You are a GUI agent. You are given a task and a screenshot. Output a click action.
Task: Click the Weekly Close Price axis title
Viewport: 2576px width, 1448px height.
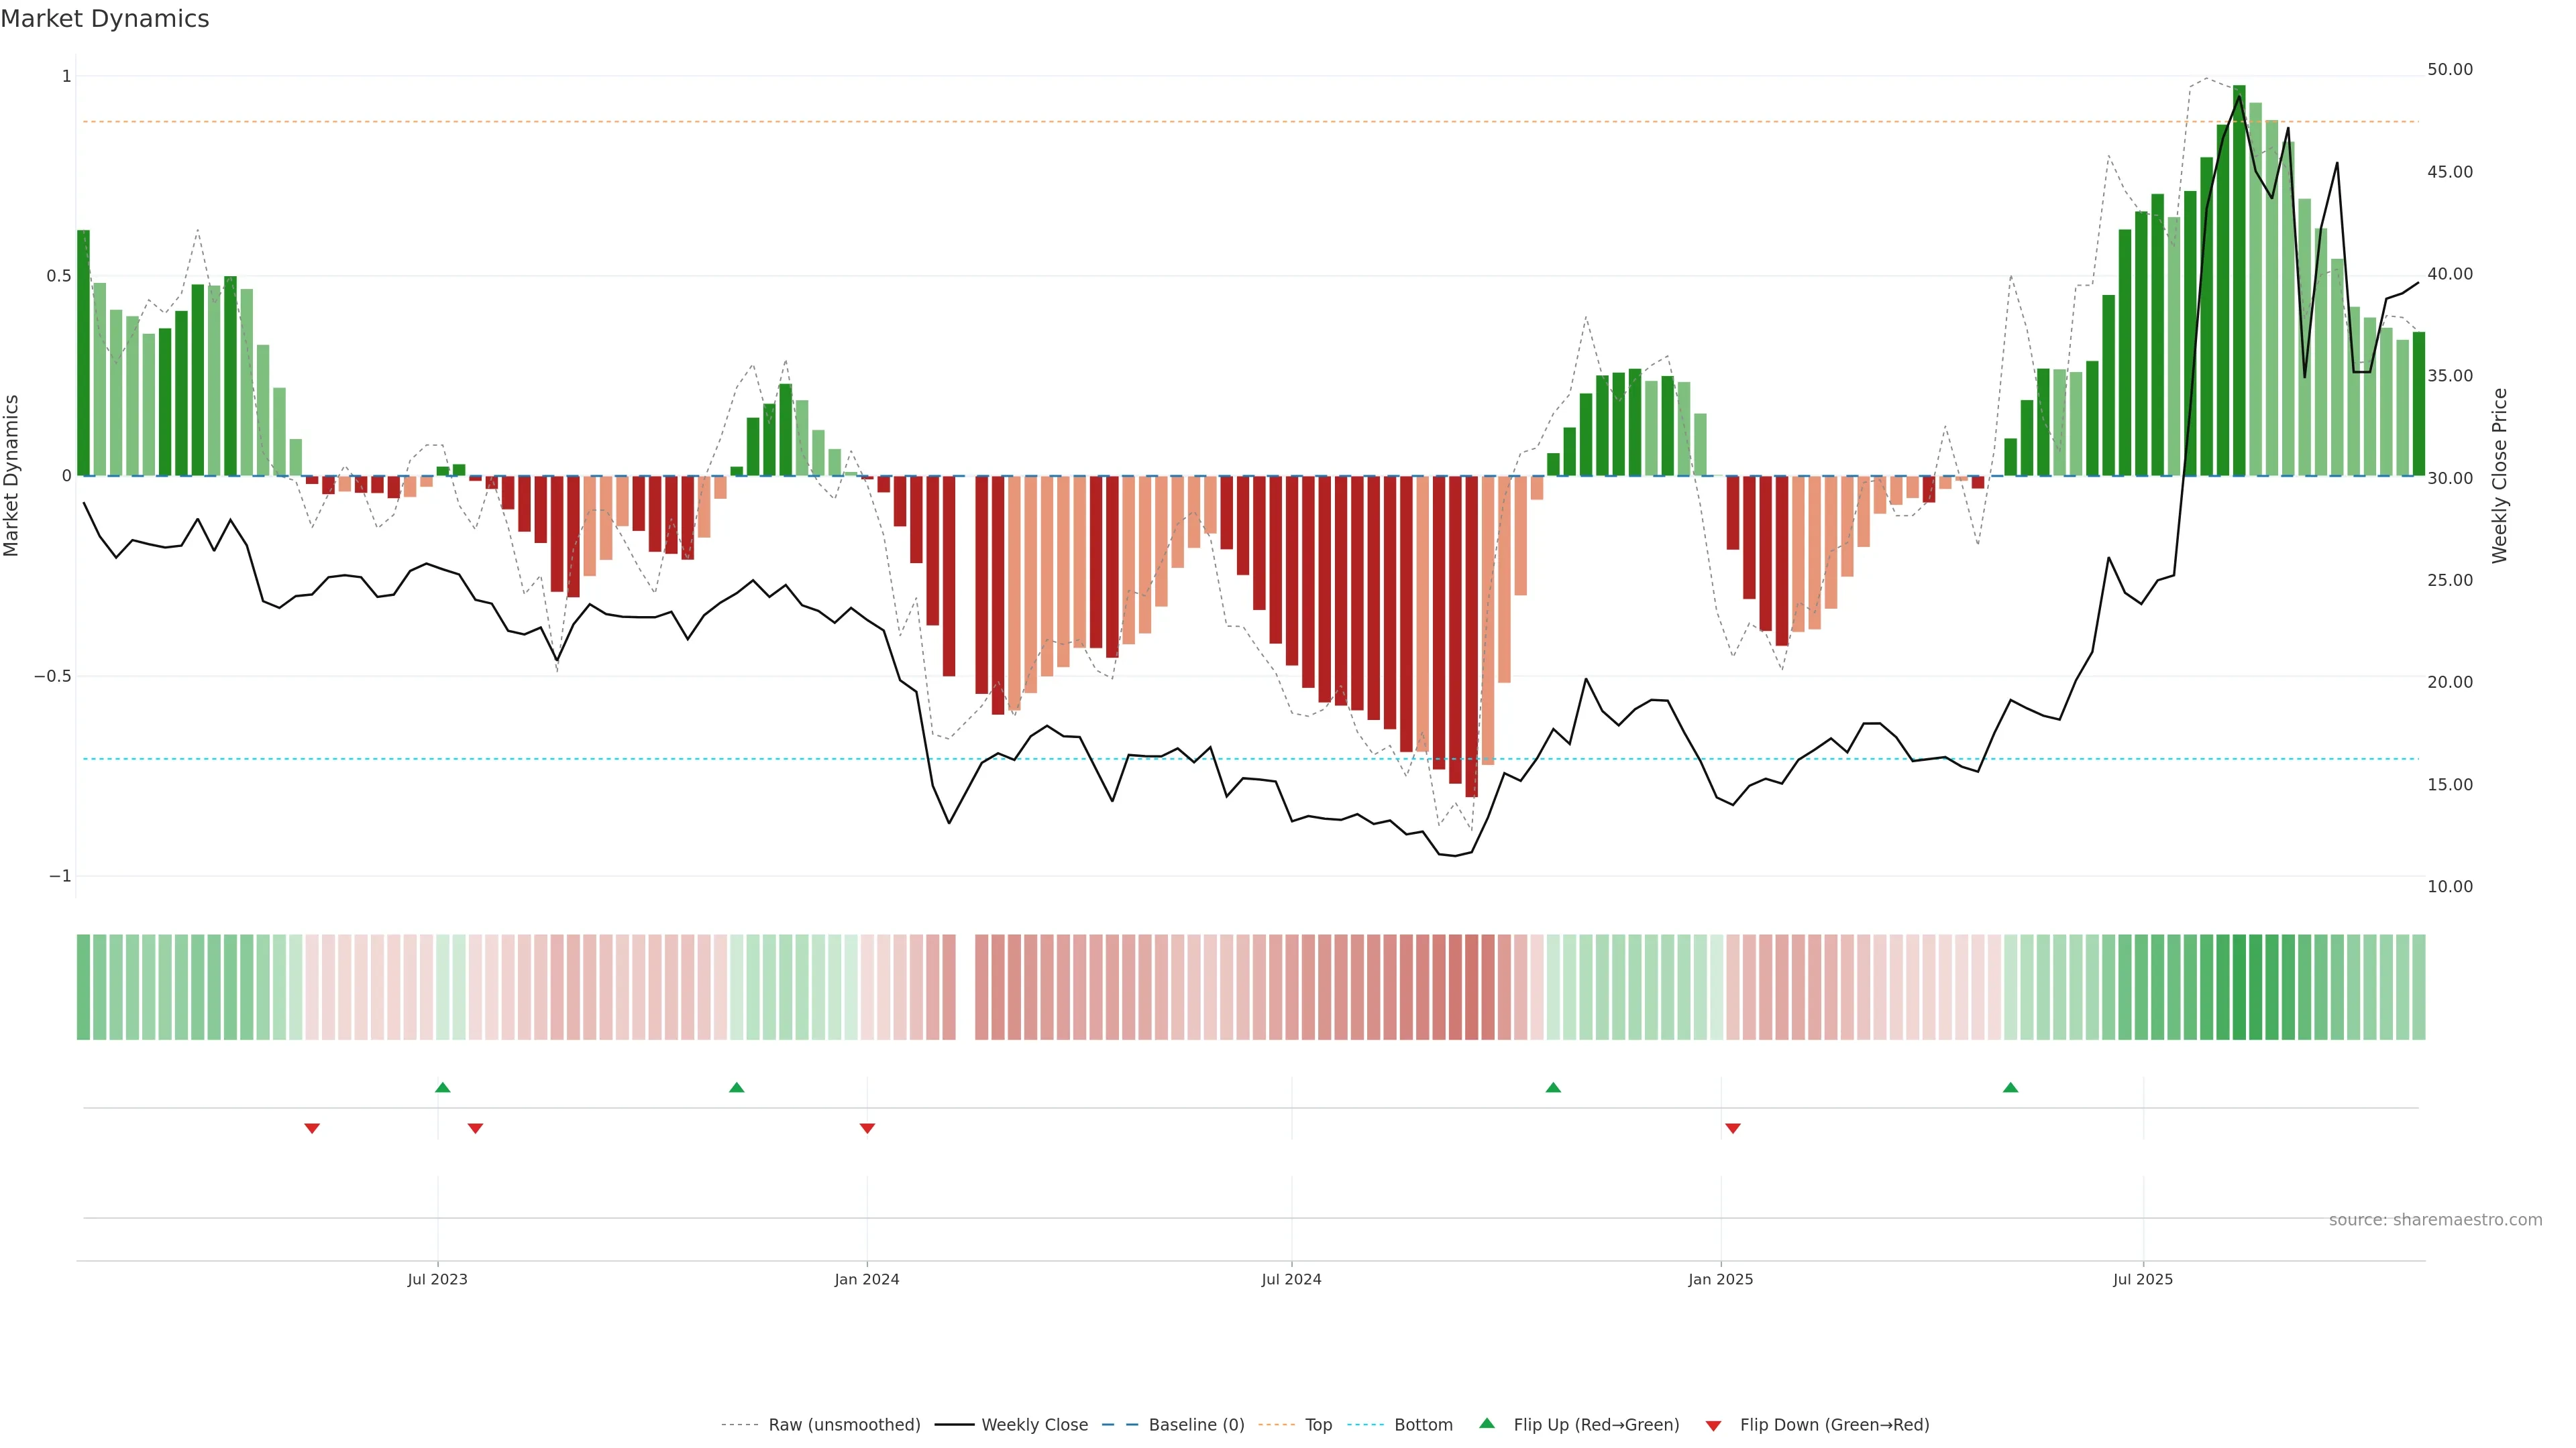click(x=2499, y=476)
